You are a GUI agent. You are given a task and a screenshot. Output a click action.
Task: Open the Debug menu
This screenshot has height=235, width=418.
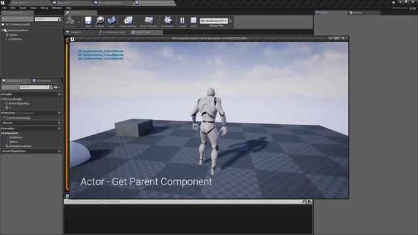44,8
